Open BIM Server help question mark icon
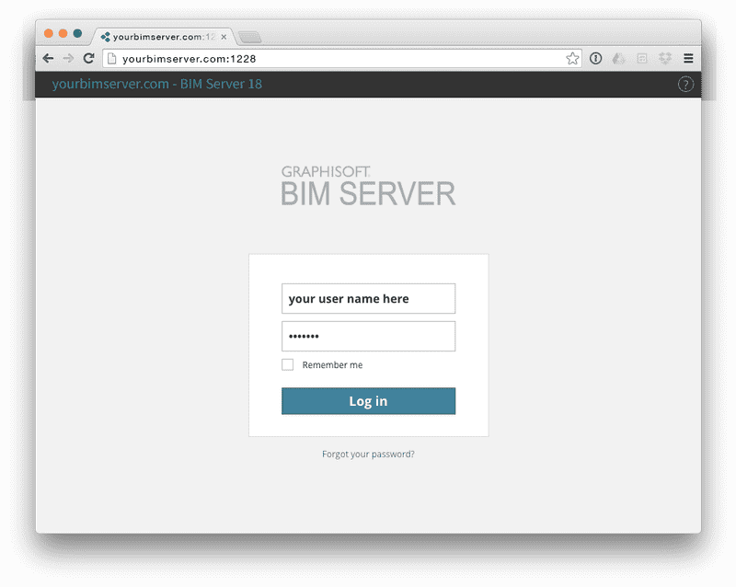Screen dimensions: 736x587 [x=685, y=85]
